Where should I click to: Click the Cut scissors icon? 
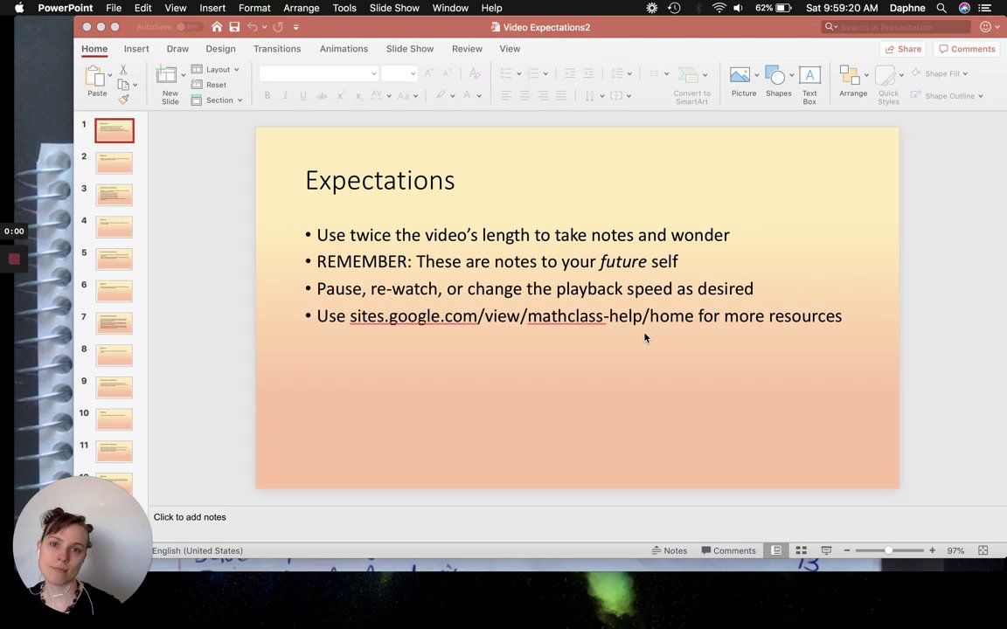[123, 69]
